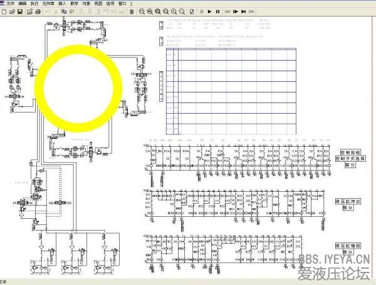Viewport: 376px width, 285px height.
Task: Open the 文件 menu
Action: click(x=9, y=3)
